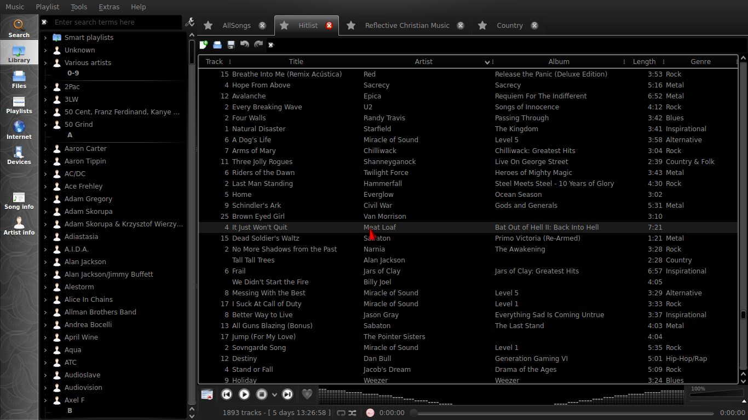Open the Playlist menu
The height and width of the screenshot is (420, 748).
tap(48, 7)
